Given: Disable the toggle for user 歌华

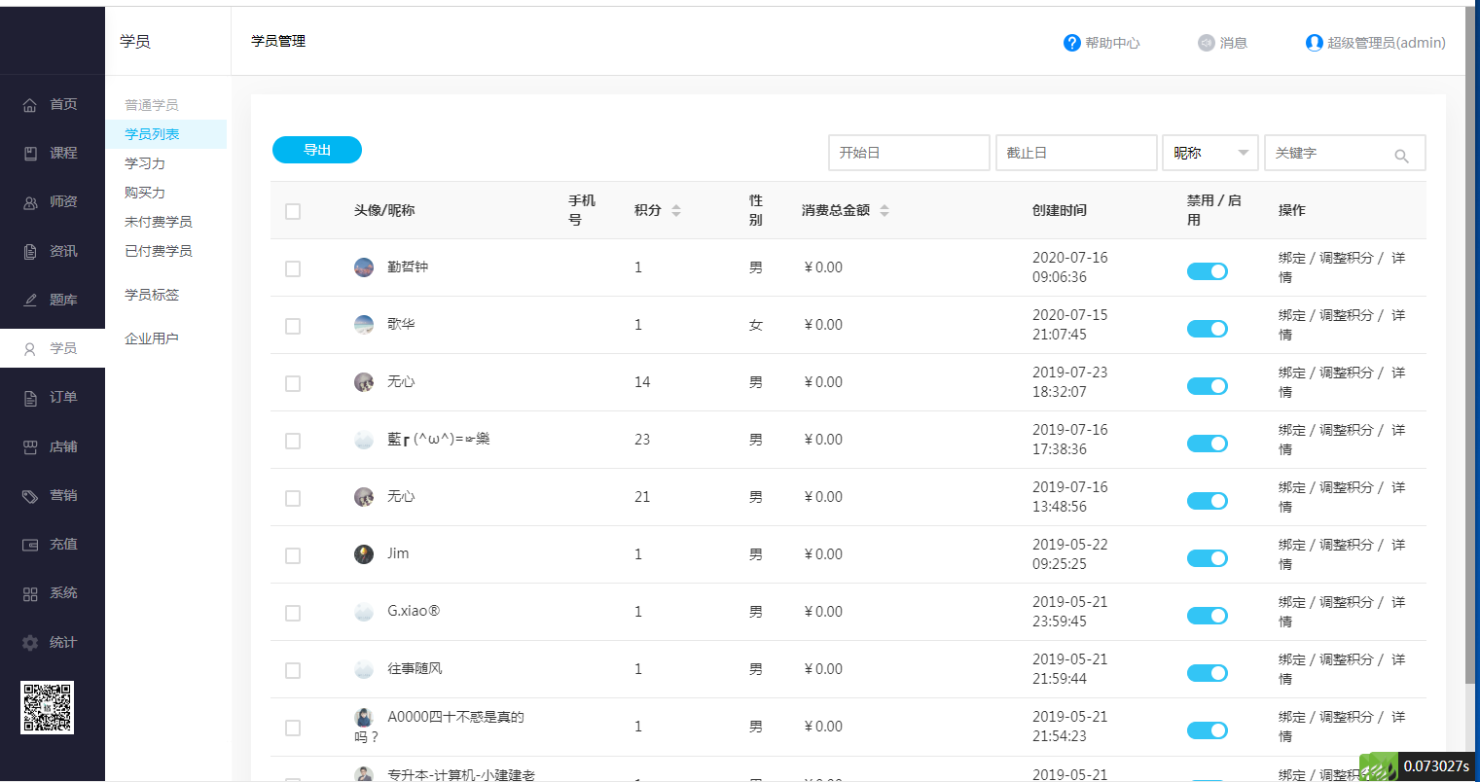Looking at the screenshot, I should pos(1207,329).
